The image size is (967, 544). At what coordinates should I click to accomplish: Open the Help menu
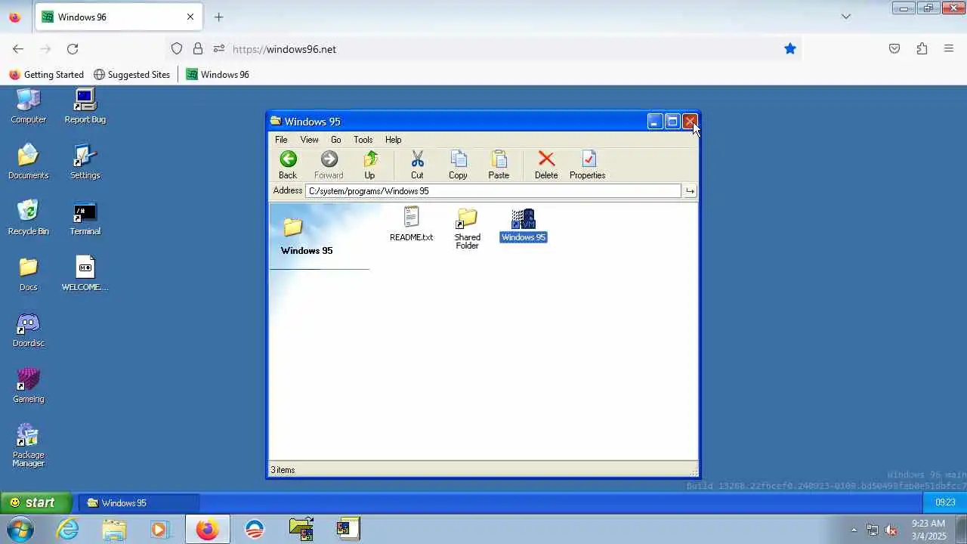pos(393,140)
